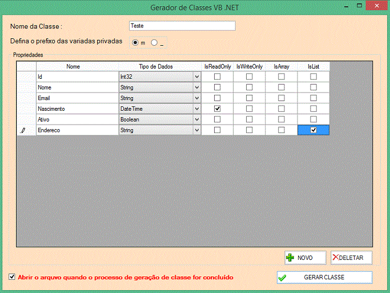Screen dimensions: 390x293
Task: Select the 'Nascimento' name cell
Action: [77, 109]
